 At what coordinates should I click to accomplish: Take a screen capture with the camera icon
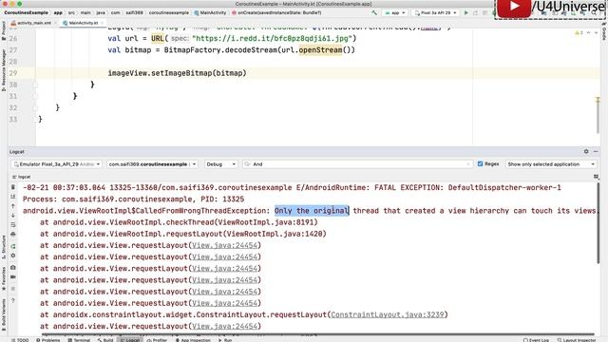click(x=12, y=268)
